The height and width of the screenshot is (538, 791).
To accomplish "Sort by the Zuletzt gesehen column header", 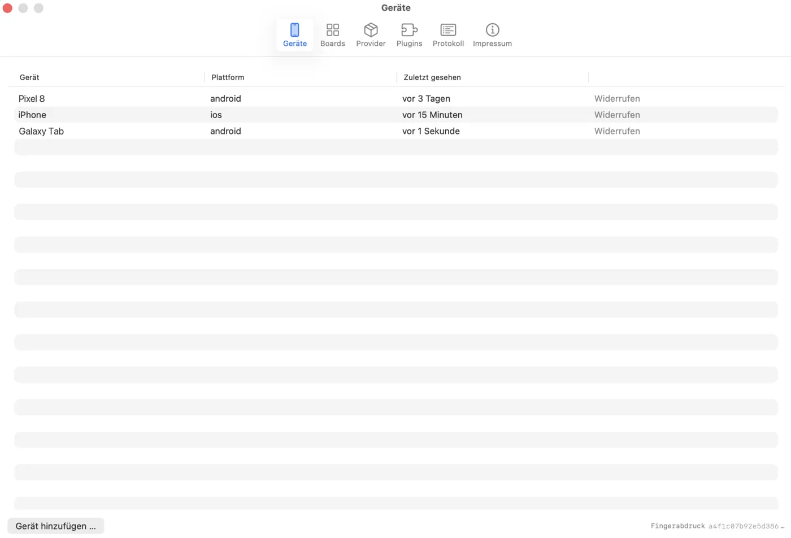I will click(432, 77).
